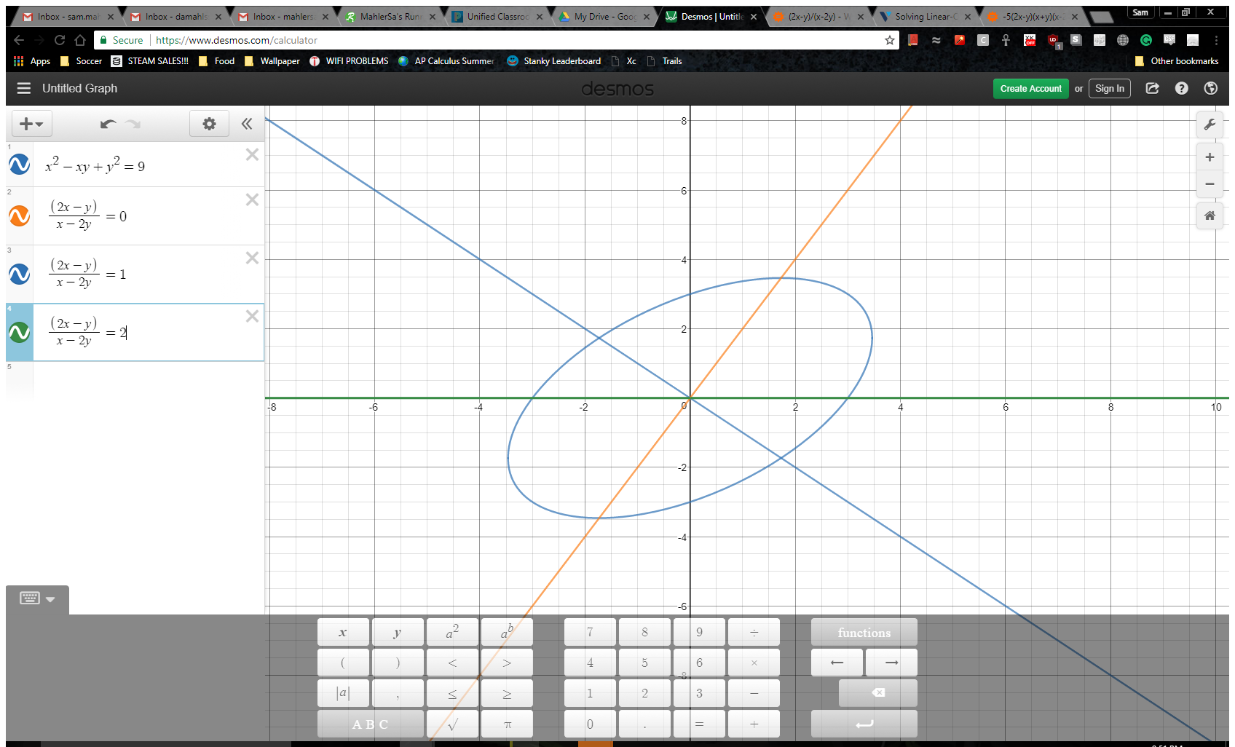
Task: Open the STEAM SALES!!! bookmark
Action: click(150, 61)
